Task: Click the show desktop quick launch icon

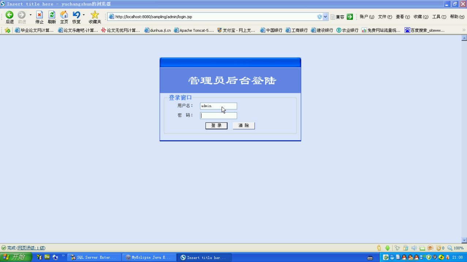Action: (x=55, y=257)
